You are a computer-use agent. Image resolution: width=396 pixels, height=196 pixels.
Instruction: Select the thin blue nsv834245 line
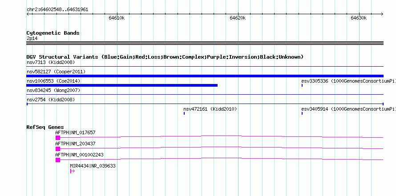pyautogui.click(x=205, y=94)
